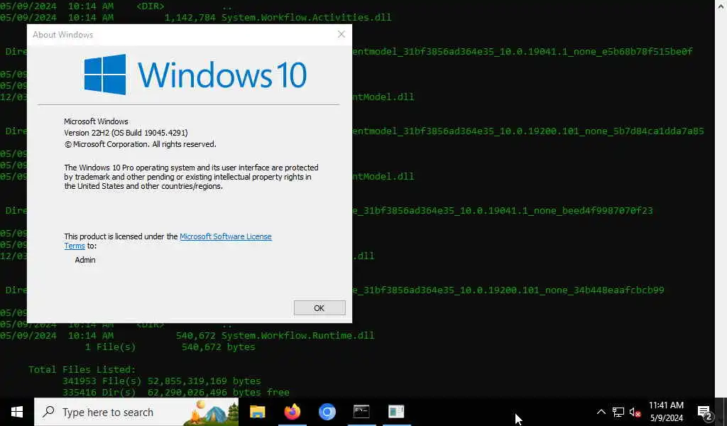The image size is (727, 426).
Task: Open the notification center icon
Action: pos(705,412)
